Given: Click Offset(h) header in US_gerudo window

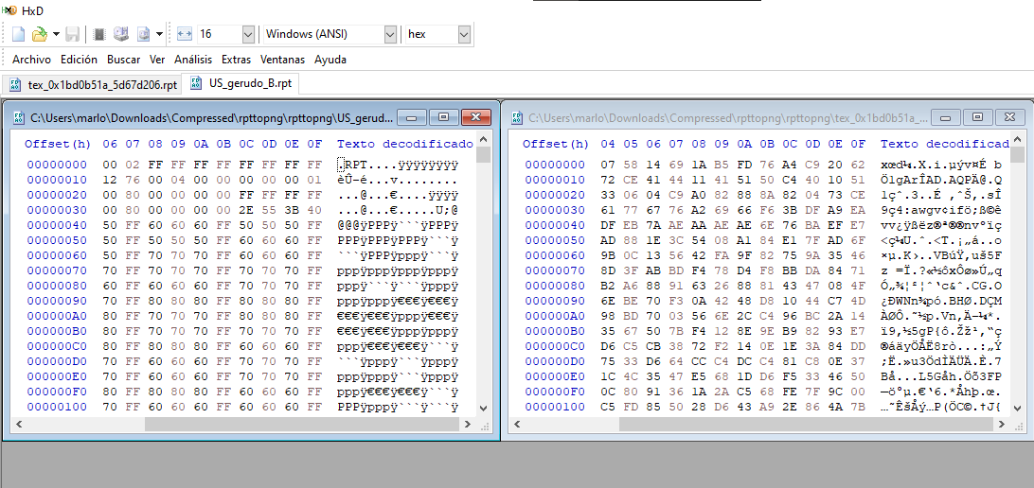Looking at the screenshot, I should point(58,145).
